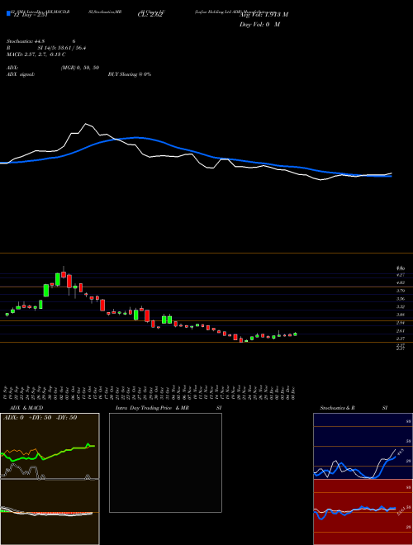Click the 'Day Vol: 0 M' label
The image size is (413, 545).
(259, 24)
